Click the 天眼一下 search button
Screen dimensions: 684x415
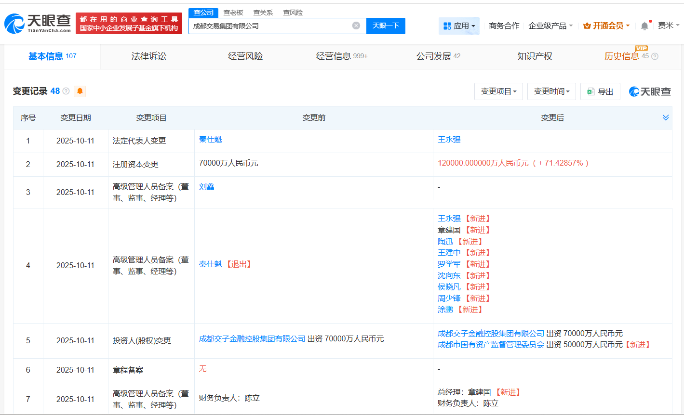tap(386, 26)
